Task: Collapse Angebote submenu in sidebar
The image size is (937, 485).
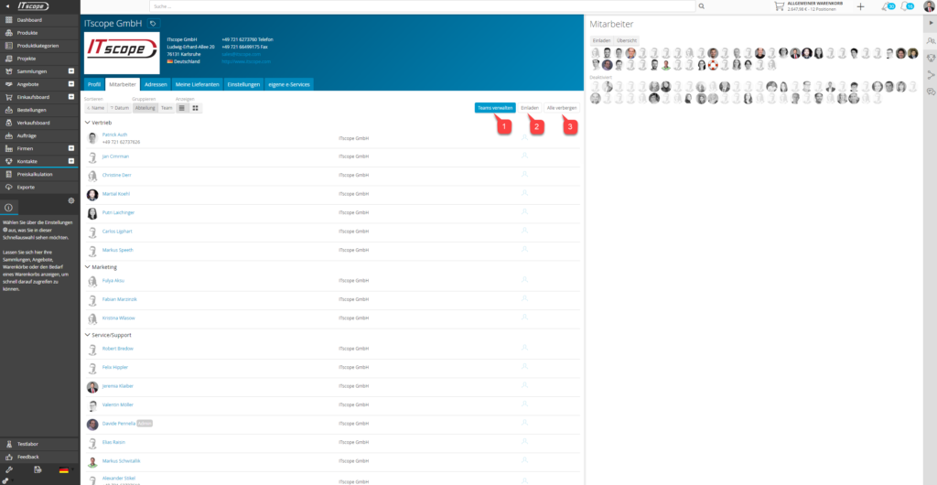Action: pos(71,84)
